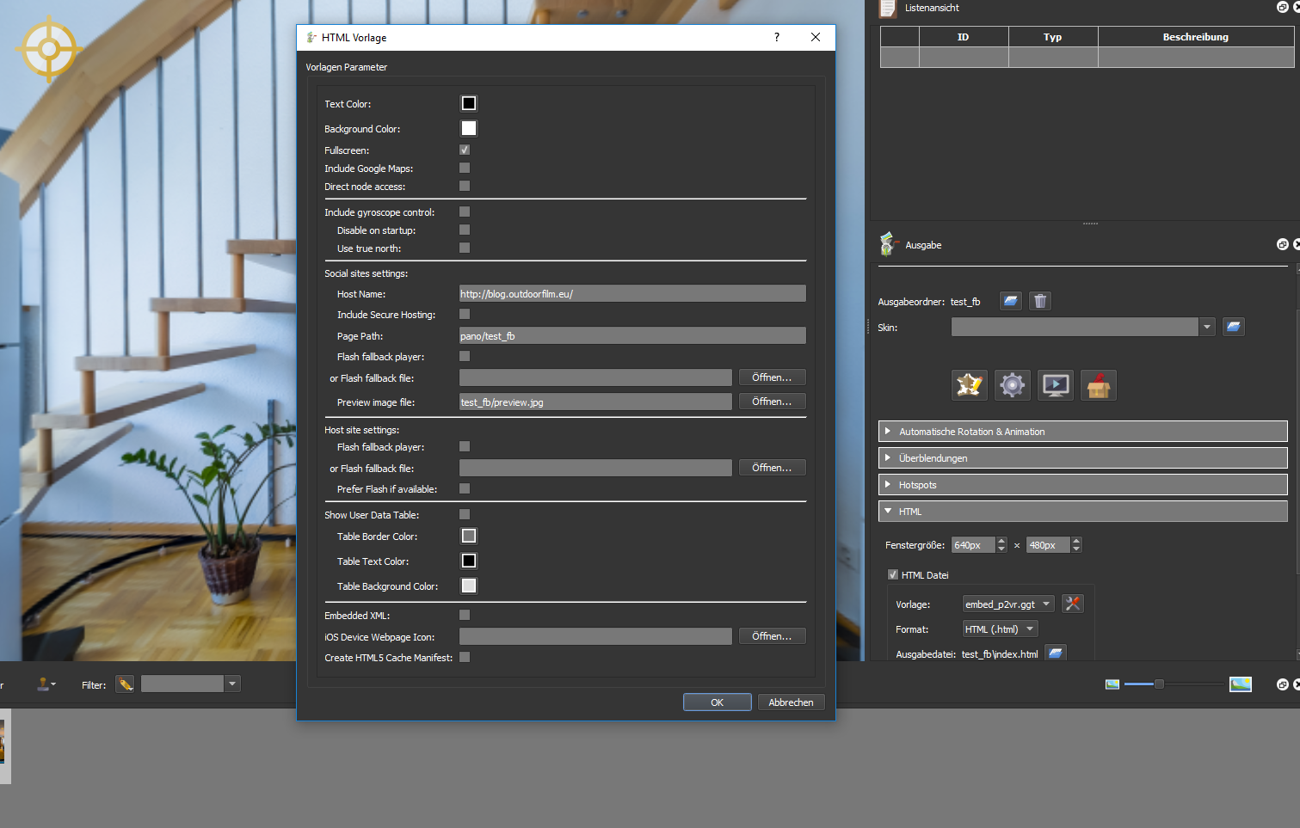This screenshot has height=828, width=1300.
Task: Click the Ausgabe panel header icon
Action: click(x=888, y=244)
